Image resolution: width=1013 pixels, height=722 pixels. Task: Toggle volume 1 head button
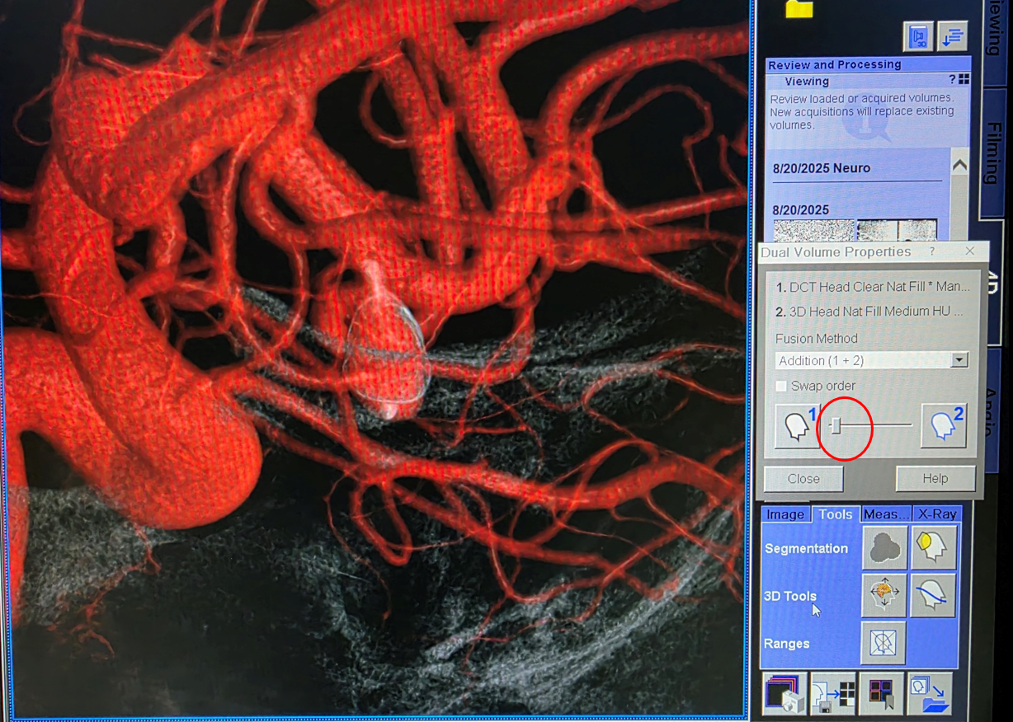pyautogui.click(x=798, y=426)
